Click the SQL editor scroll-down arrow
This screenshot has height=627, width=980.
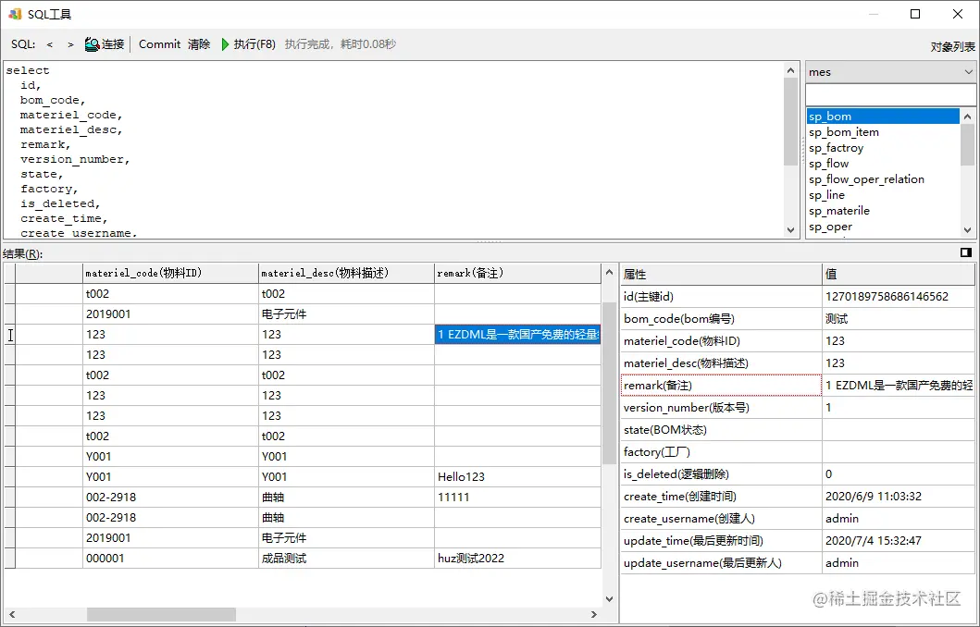click(790, 230)
